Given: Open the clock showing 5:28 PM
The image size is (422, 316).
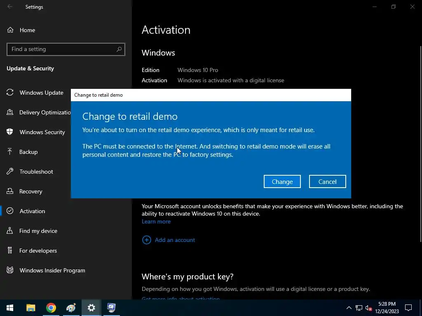Looking at the screenshot, I should (x=387, y=308).
